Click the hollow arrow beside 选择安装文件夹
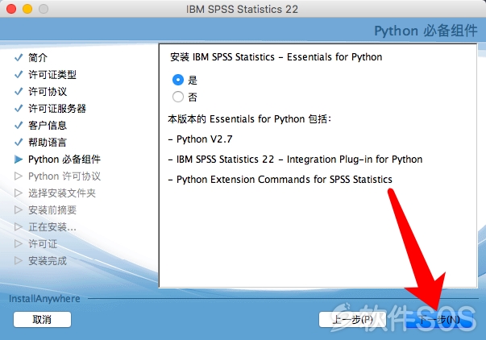This screenshot has width=486, height=340. pyautogui.click(x=19, y=193)
